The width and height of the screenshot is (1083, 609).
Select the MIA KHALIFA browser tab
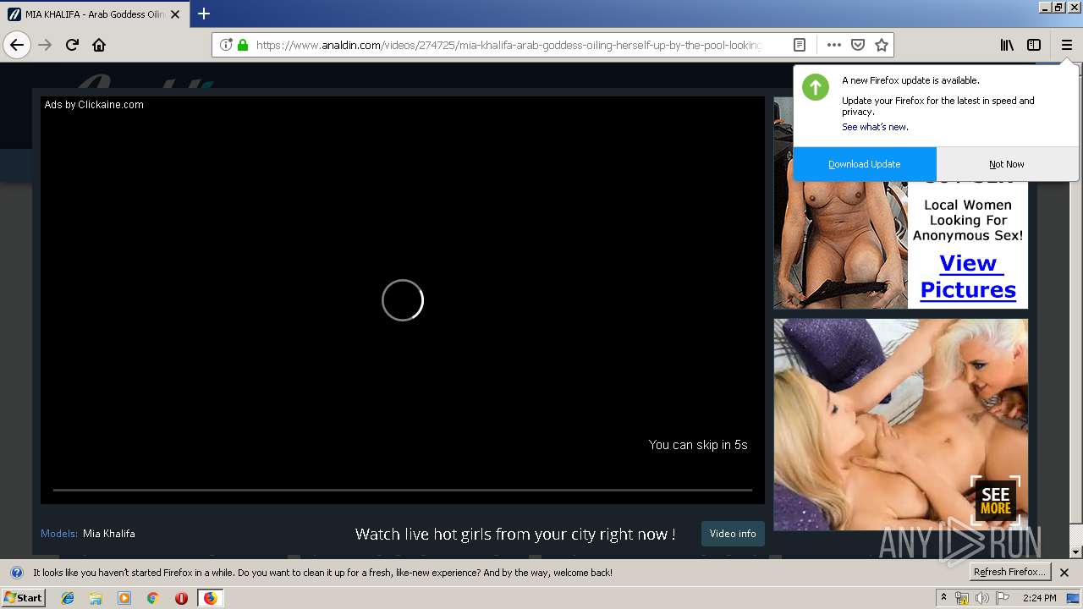(x=93, y=14)
